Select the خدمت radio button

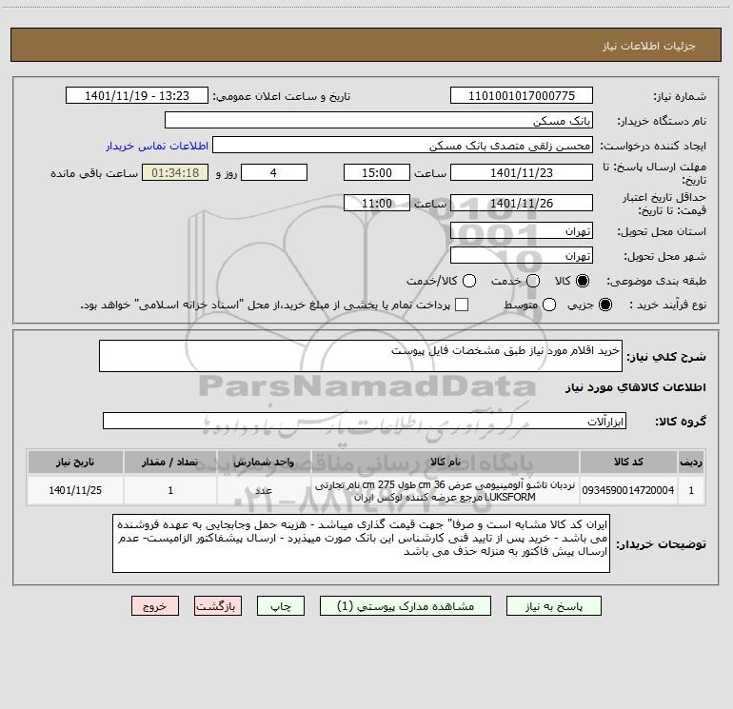click(533, 281)
